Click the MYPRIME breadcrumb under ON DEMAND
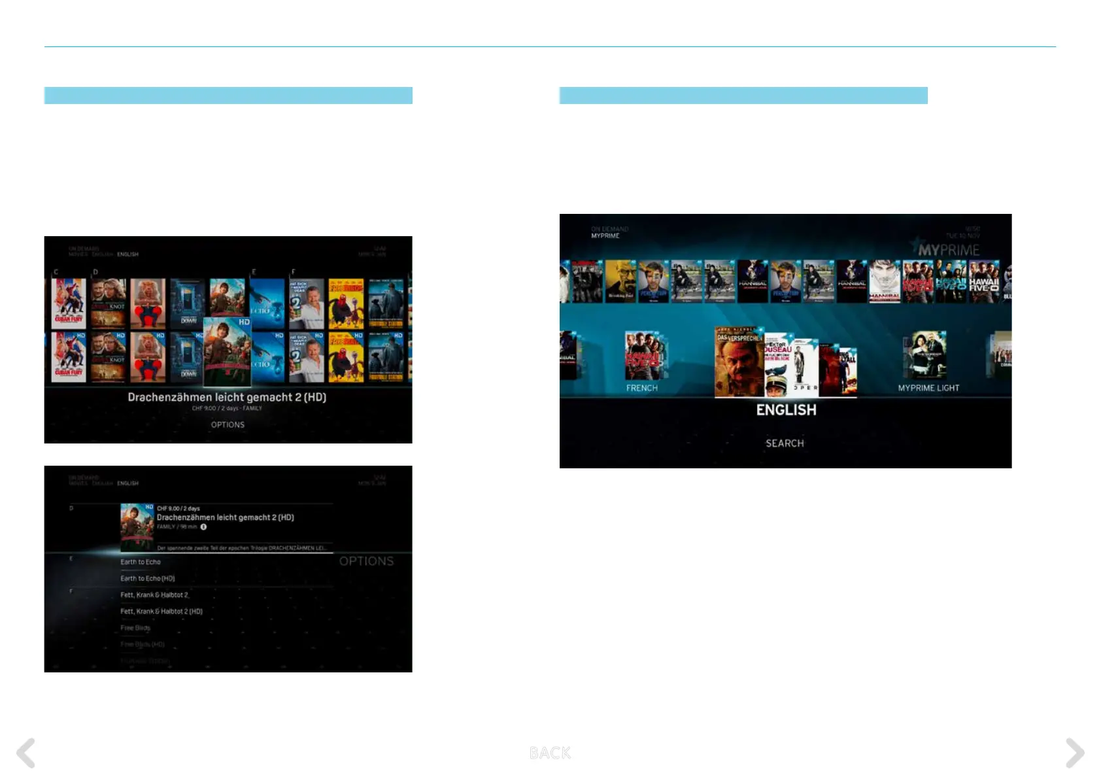Image resolution: width=1101 pixels, height=779 pixels. [605, 236]
